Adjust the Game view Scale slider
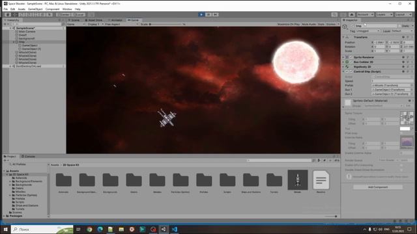417x234 pixels. (165, 24)
